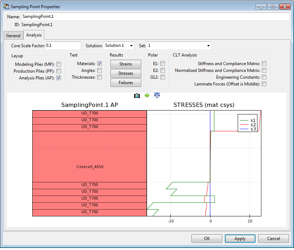Click the fit-to-view crosshair icon
The width and height of the screenshot is (294, 250).
pyautogui.click(x=157, y=95)
